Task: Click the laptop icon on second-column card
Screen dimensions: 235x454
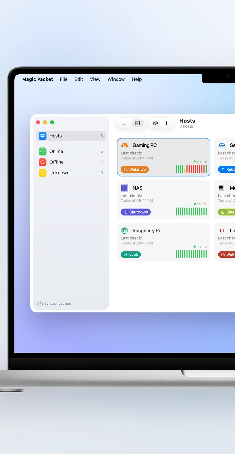Action: pos(222,188)
